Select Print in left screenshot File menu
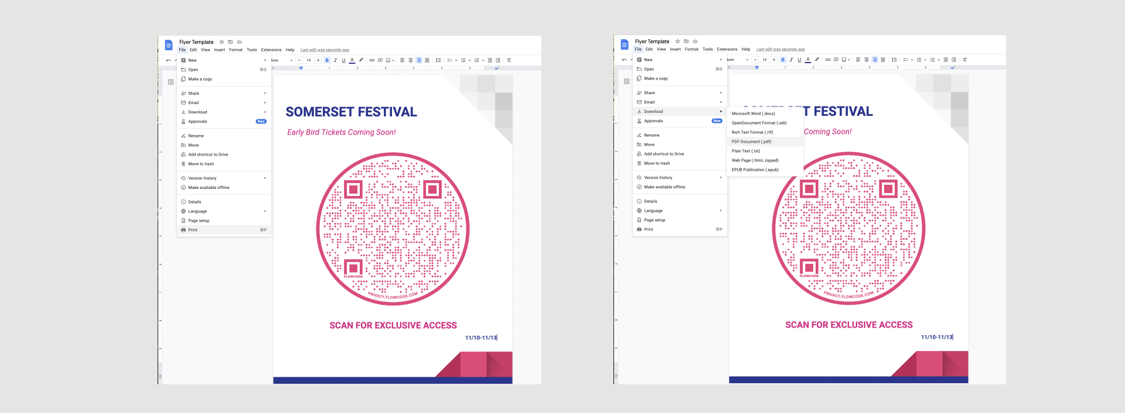Screen dimensions: 1125x413 [x=224, y=230]
